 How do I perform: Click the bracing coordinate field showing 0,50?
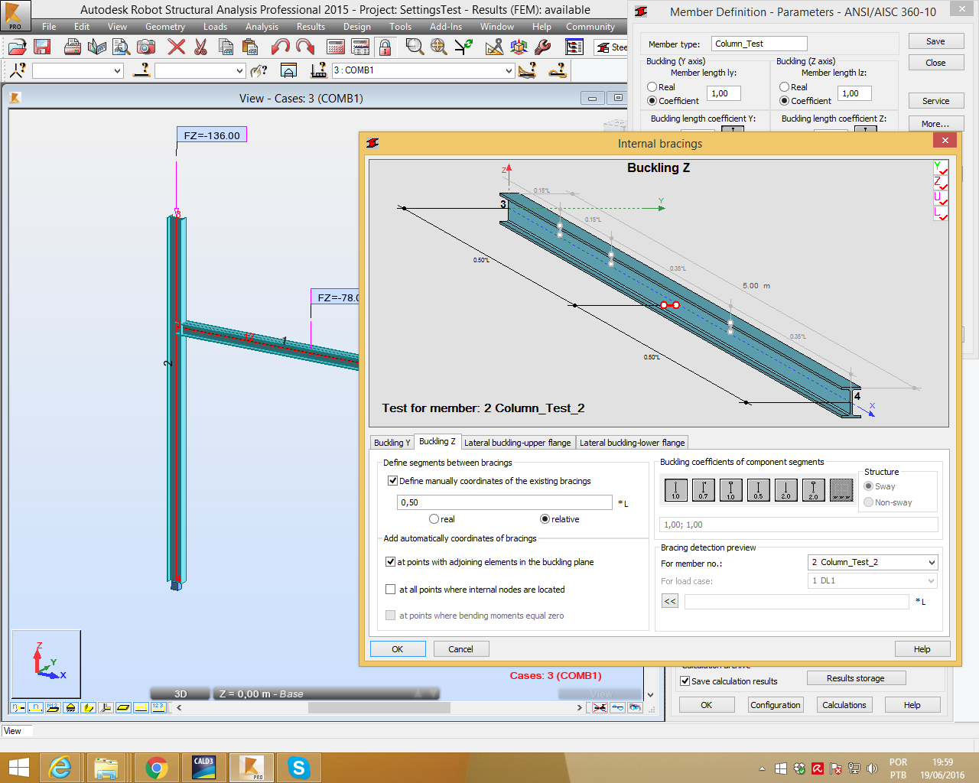pyautogui.click(x=505, y=502)
